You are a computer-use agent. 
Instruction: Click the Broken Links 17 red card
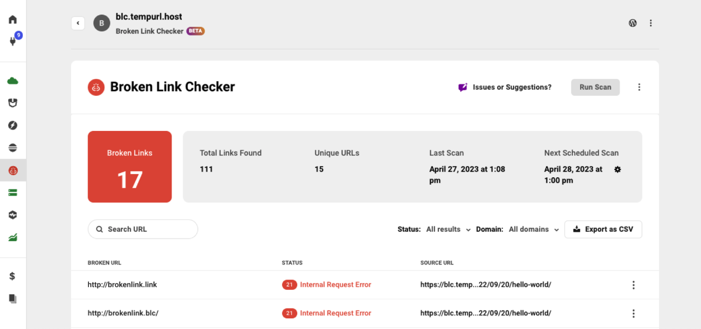[x=130, y=167]
